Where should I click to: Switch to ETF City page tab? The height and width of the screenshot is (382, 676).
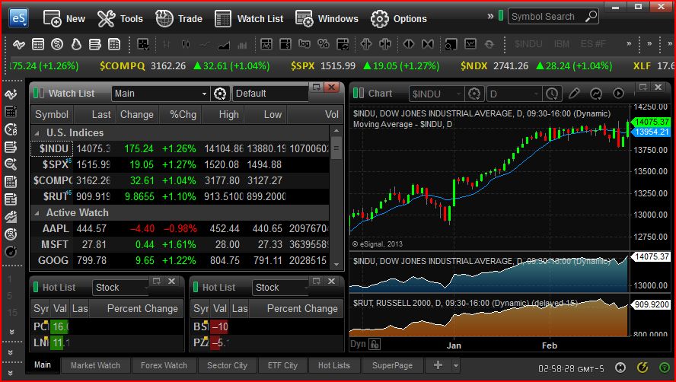[282, 365]
